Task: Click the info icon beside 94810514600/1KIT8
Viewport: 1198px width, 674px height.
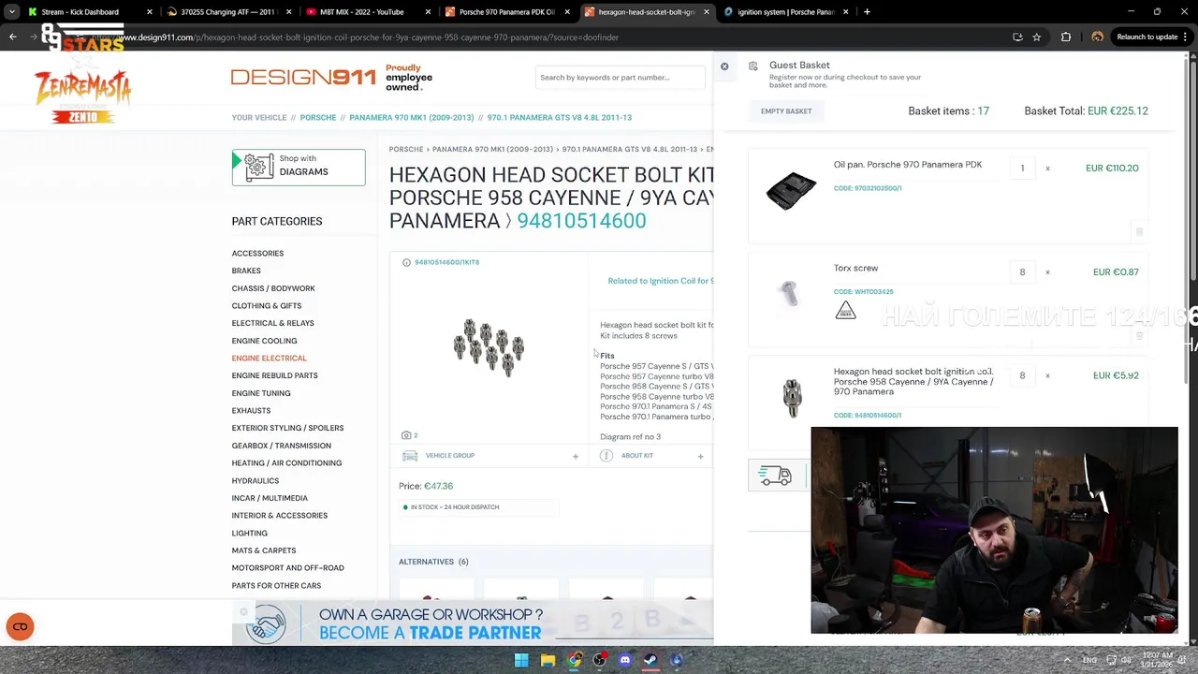Action: coord(406,263)
